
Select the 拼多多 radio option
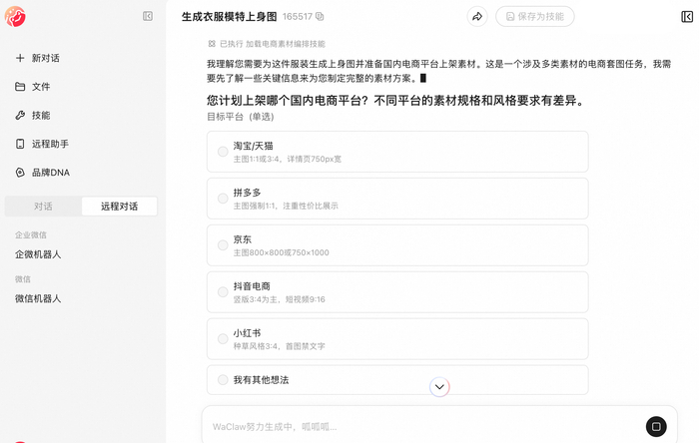[397, 199]
